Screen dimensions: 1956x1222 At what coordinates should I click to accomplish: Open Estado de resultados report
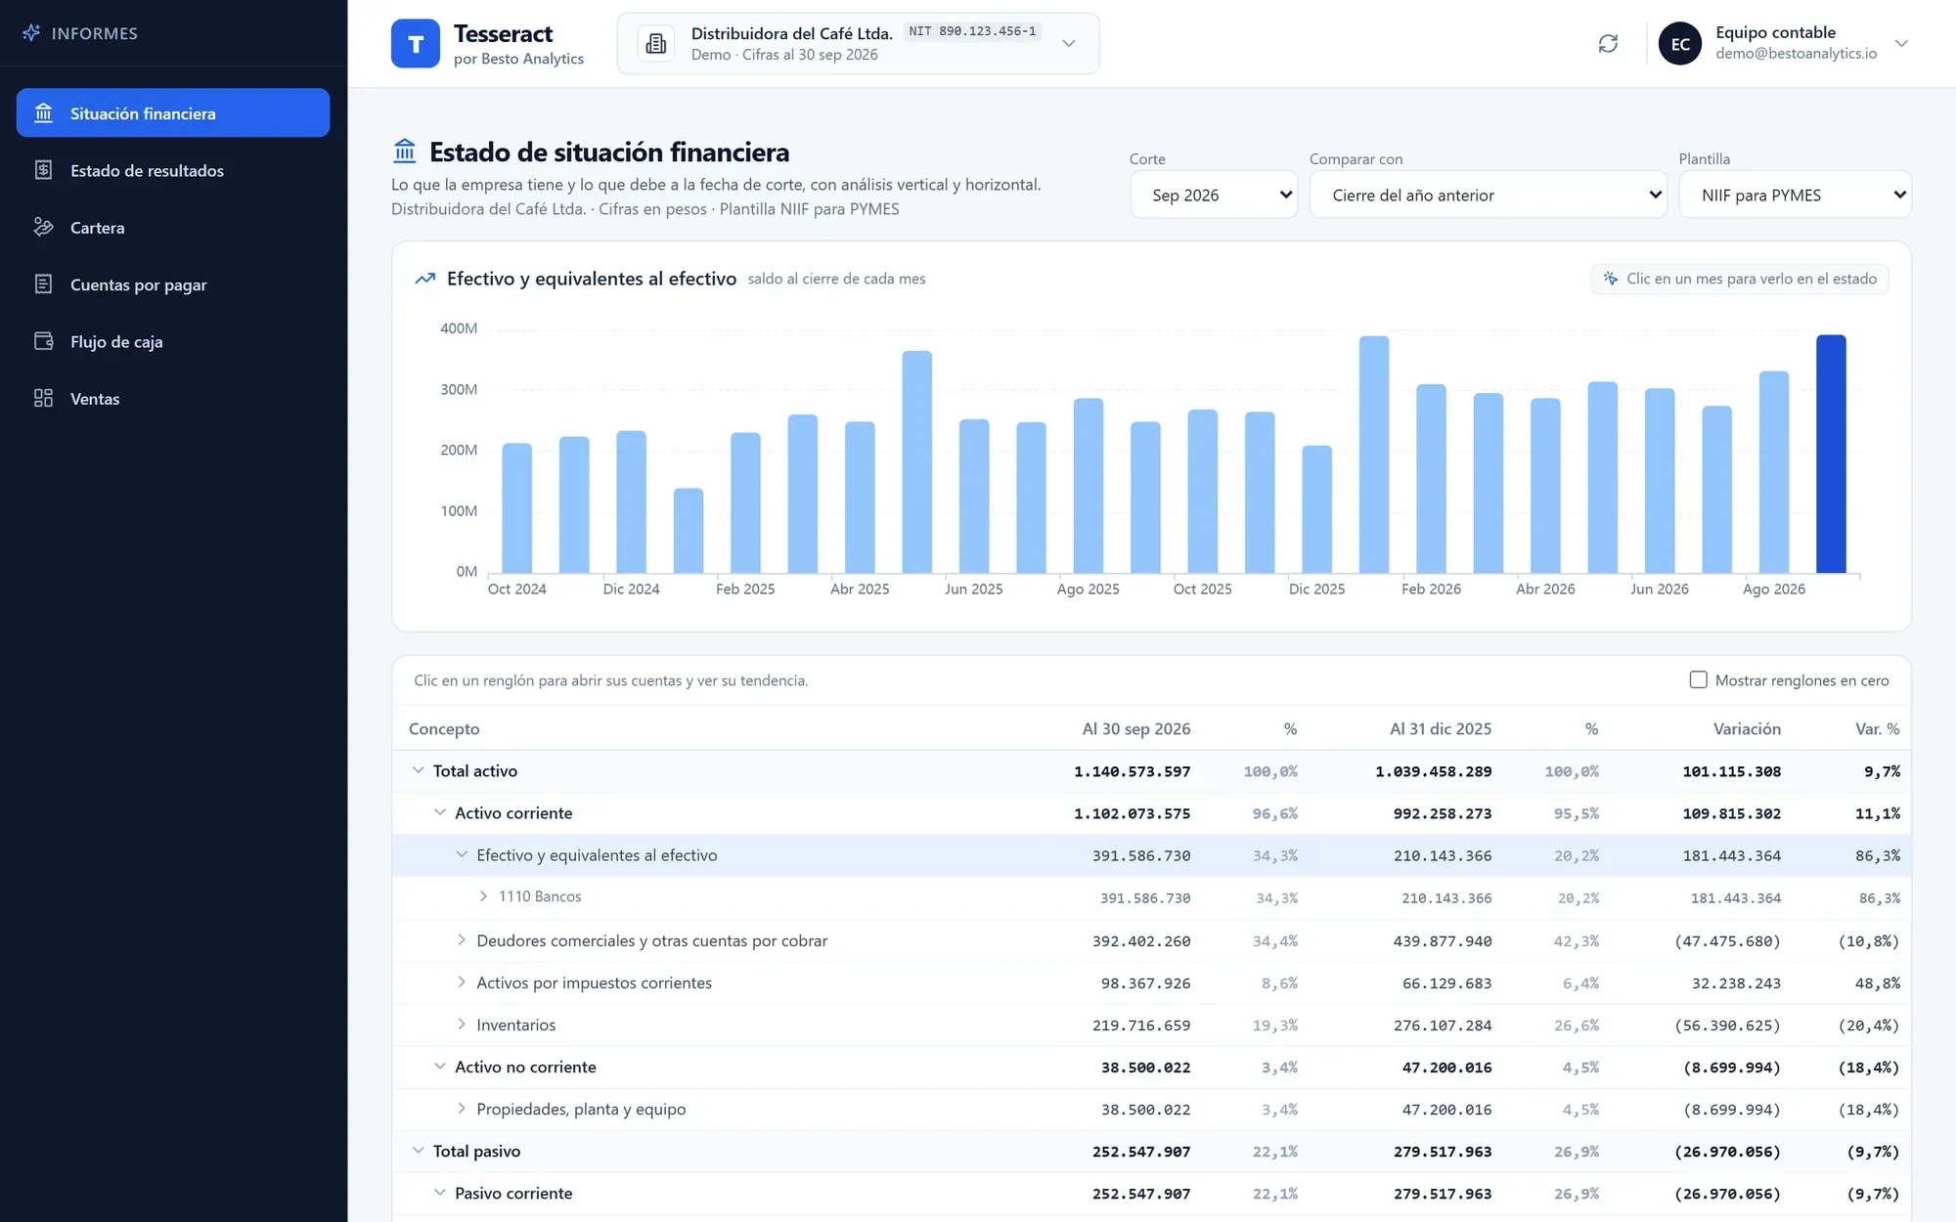pos(173,170)
